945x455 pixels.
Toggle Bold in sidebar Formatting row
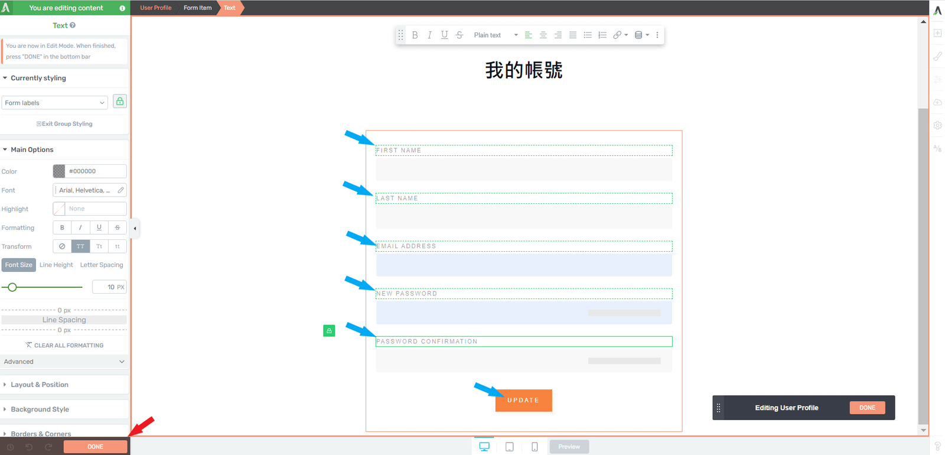[62, 227]
